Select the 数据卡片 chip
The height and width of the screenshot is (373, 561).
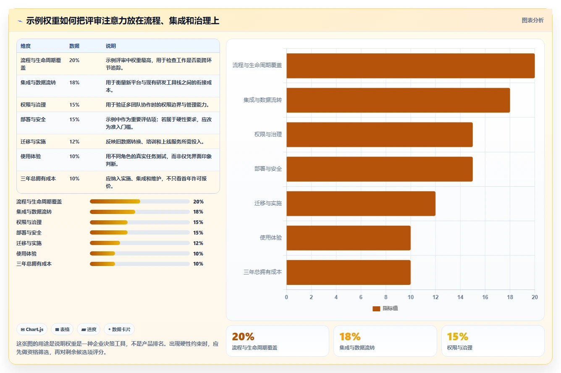pos(119,329)
